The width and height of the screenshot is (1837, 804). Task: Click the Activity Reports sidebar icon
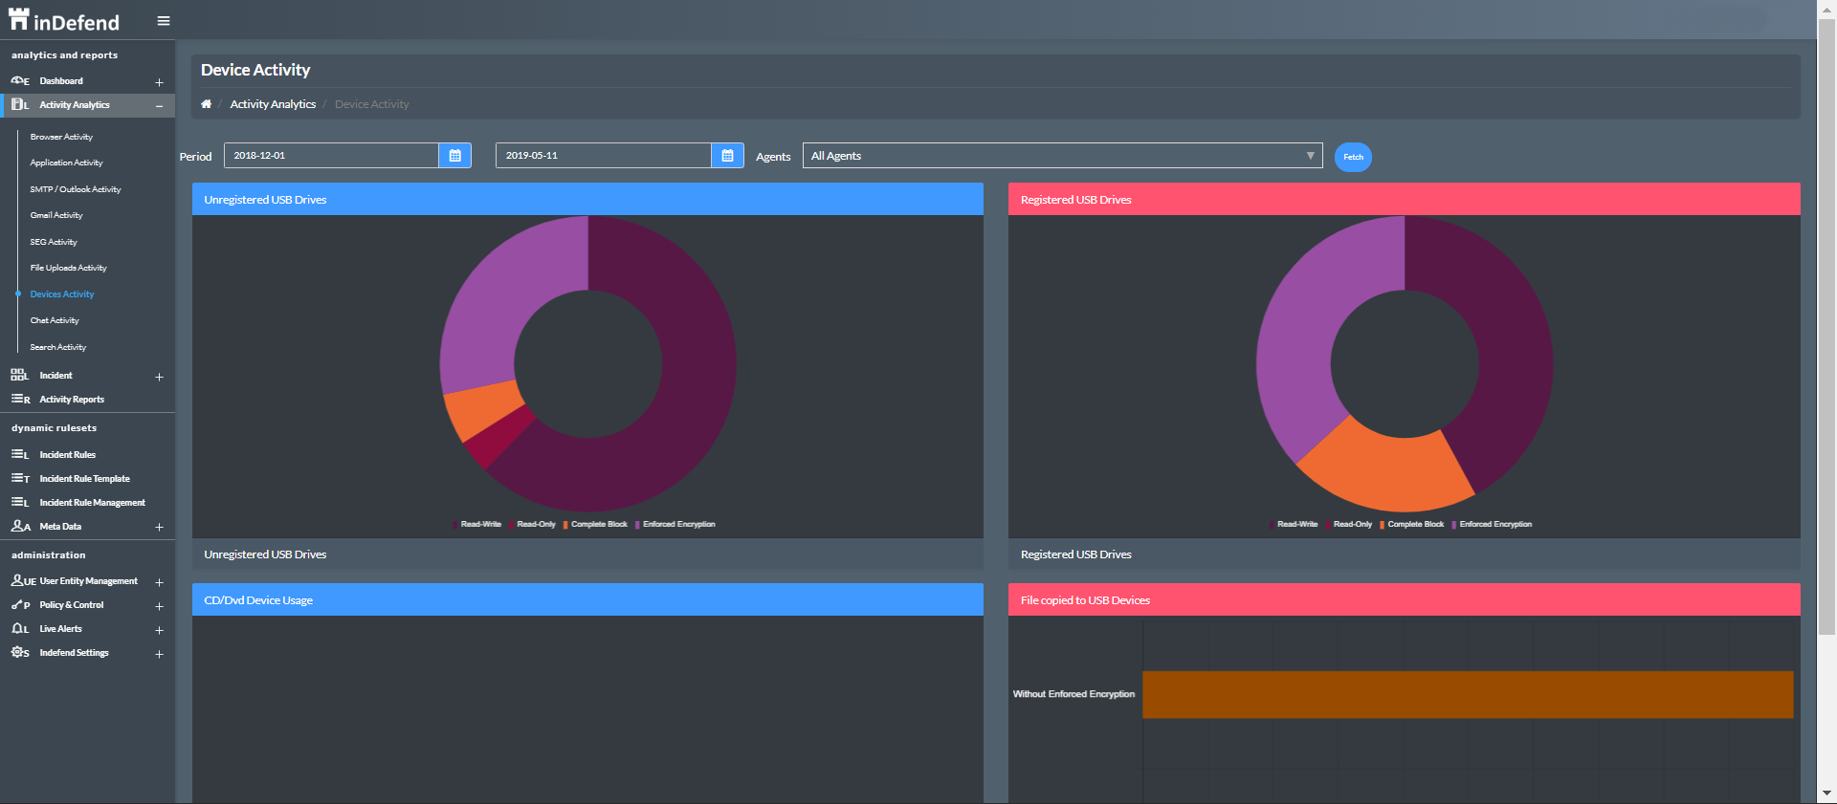(x=19, y=400)
